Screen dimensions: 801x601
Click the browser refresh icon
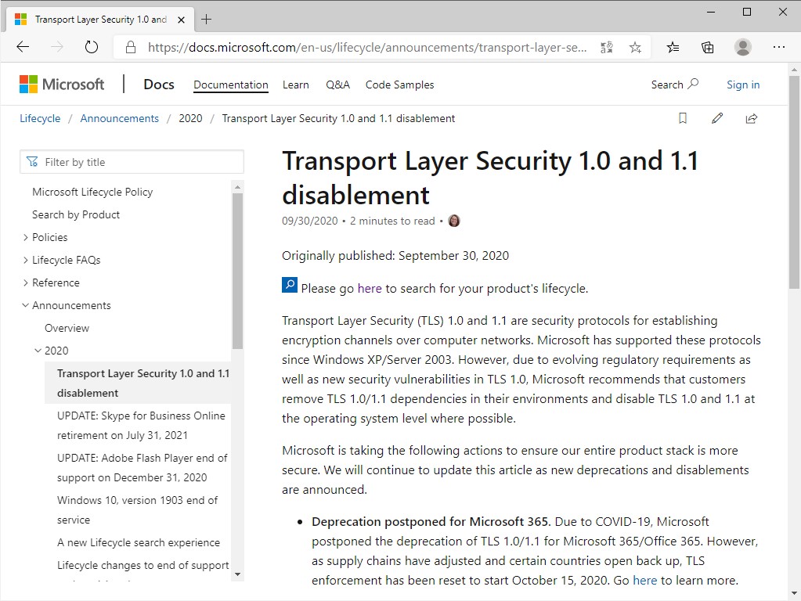(92, 47)
